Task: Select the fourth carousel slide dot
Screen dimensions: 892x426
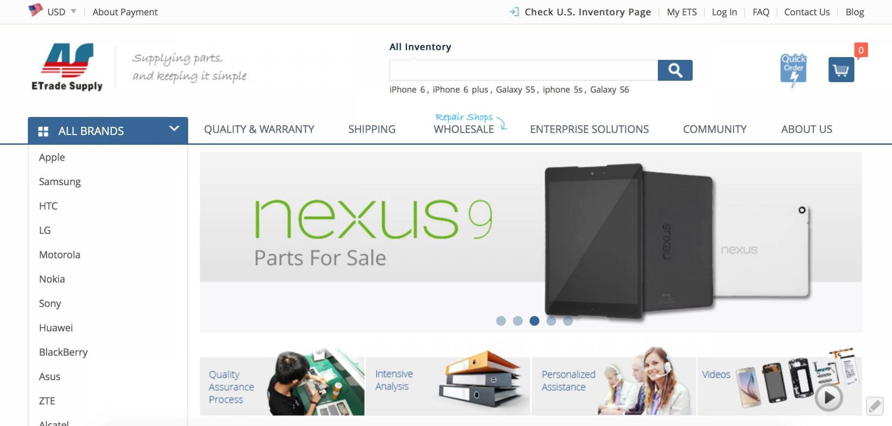Action: point(551,321)
